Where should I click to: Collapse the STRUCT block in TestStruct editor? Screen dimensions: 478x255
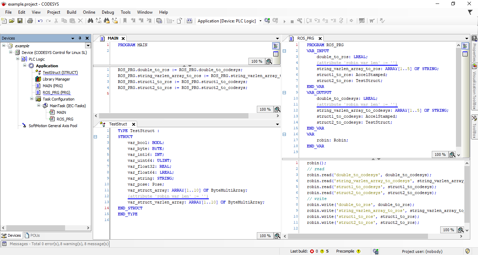tap(95, 137)
